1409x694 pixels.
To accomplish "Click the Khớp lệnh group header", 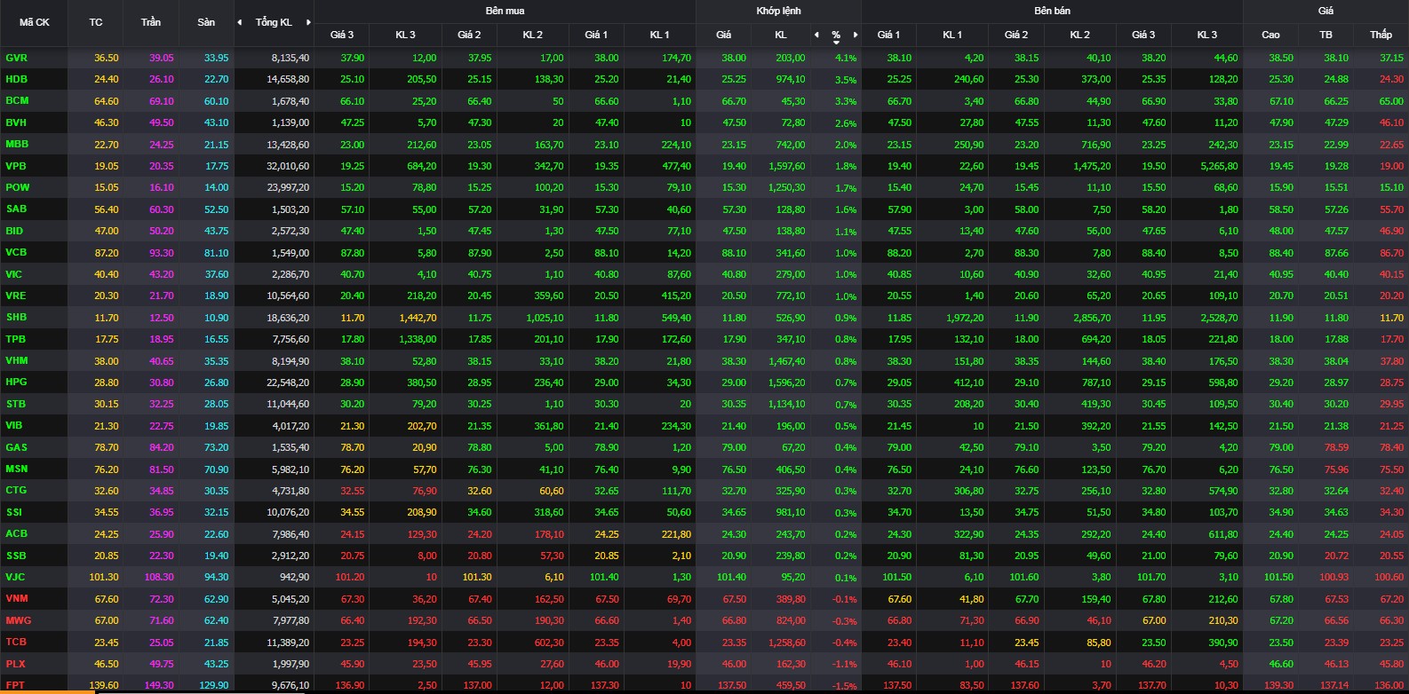I will 778,11.
